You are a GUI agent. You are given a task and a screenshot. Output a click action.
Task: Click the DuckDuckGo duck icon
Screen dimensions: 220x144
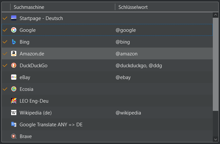point(14,65)
